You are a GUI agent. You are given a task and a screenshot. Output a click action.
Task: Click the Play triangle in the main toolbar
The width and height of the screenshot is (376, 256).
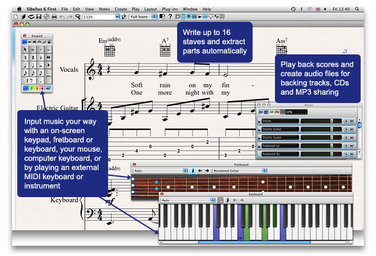[200, 17]
